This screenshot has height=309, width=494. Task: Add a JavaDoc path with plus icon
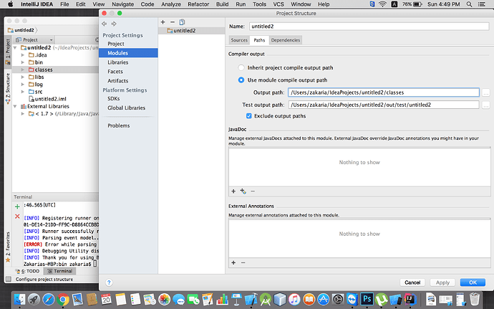[233, 191]
